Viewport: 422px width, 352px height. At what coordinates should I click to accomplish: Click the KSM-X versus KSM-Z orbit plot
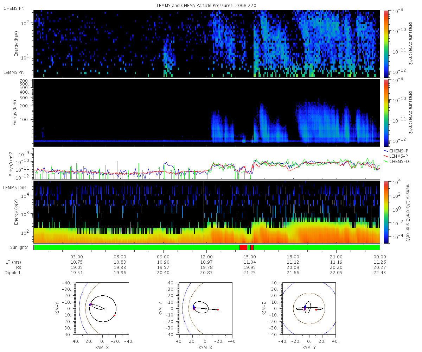pyautogui.click(x=205, y=308)
